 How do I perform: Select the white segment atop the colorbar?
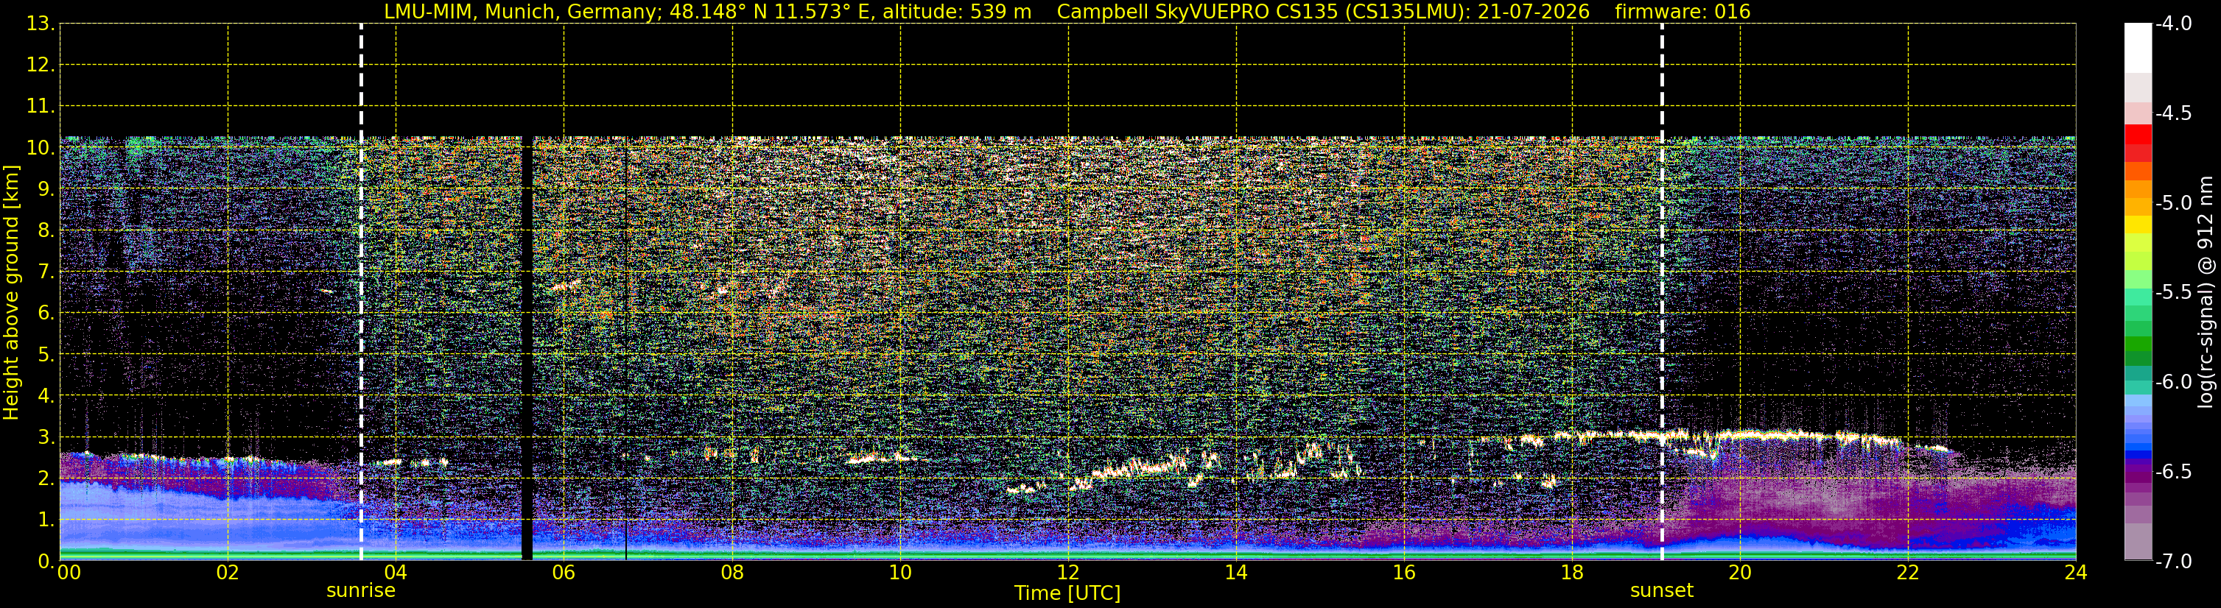point(2138,49)
